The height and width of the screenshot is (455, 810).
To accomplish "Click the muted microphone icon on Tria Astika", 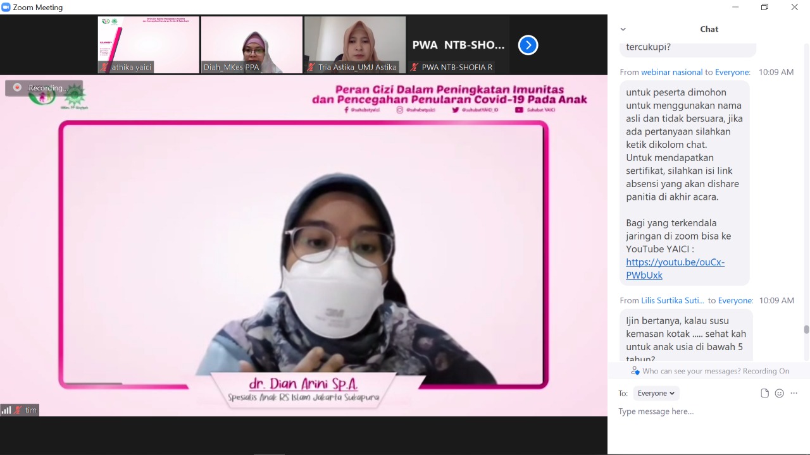I will tap(311, 67).
